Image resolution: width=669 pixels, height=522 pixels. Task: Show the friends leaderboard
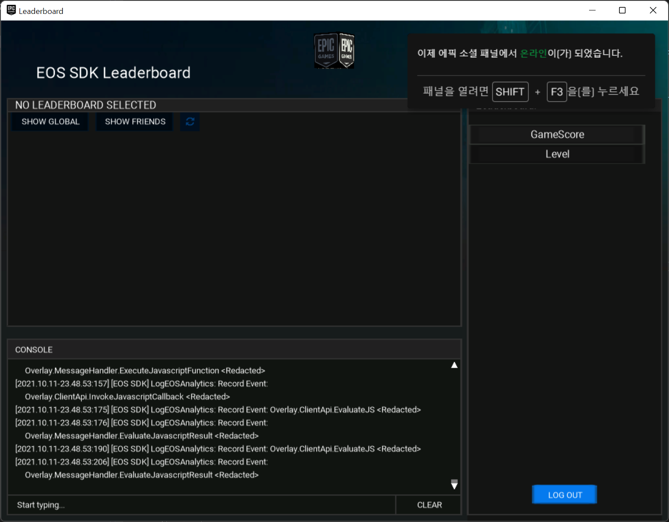[x=135, y=122]
